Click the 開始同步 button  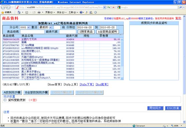point(156,108)
